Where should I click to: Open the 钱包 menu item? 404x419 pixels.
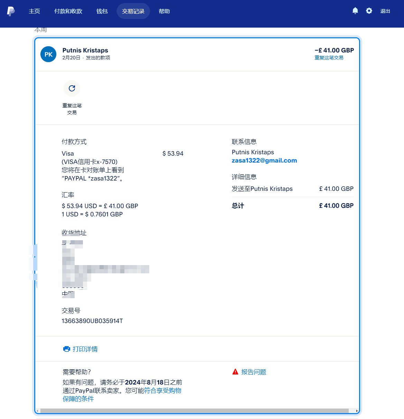click(x=102, y=11)
